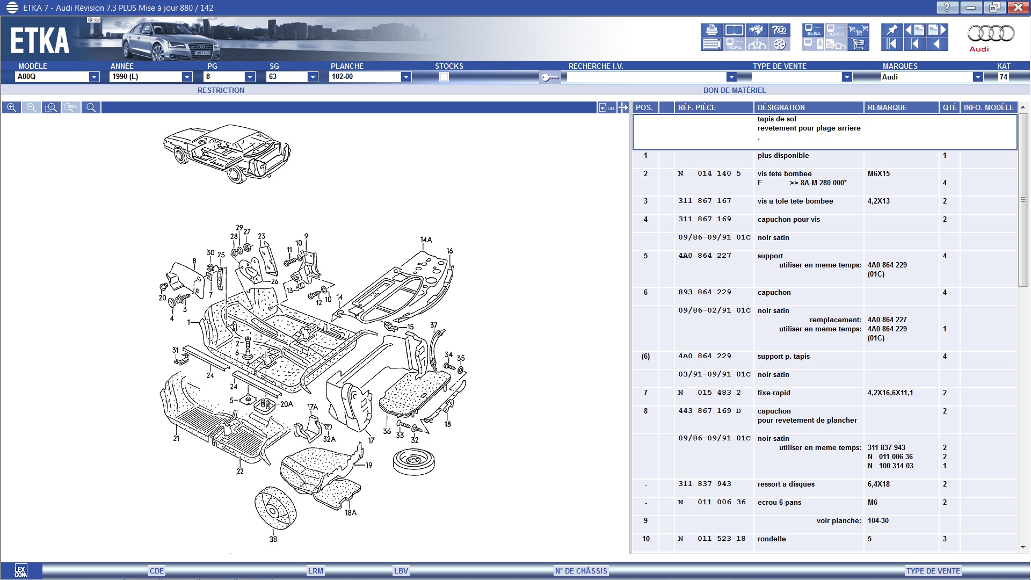Go to the next page document icon

pos(937,30)
